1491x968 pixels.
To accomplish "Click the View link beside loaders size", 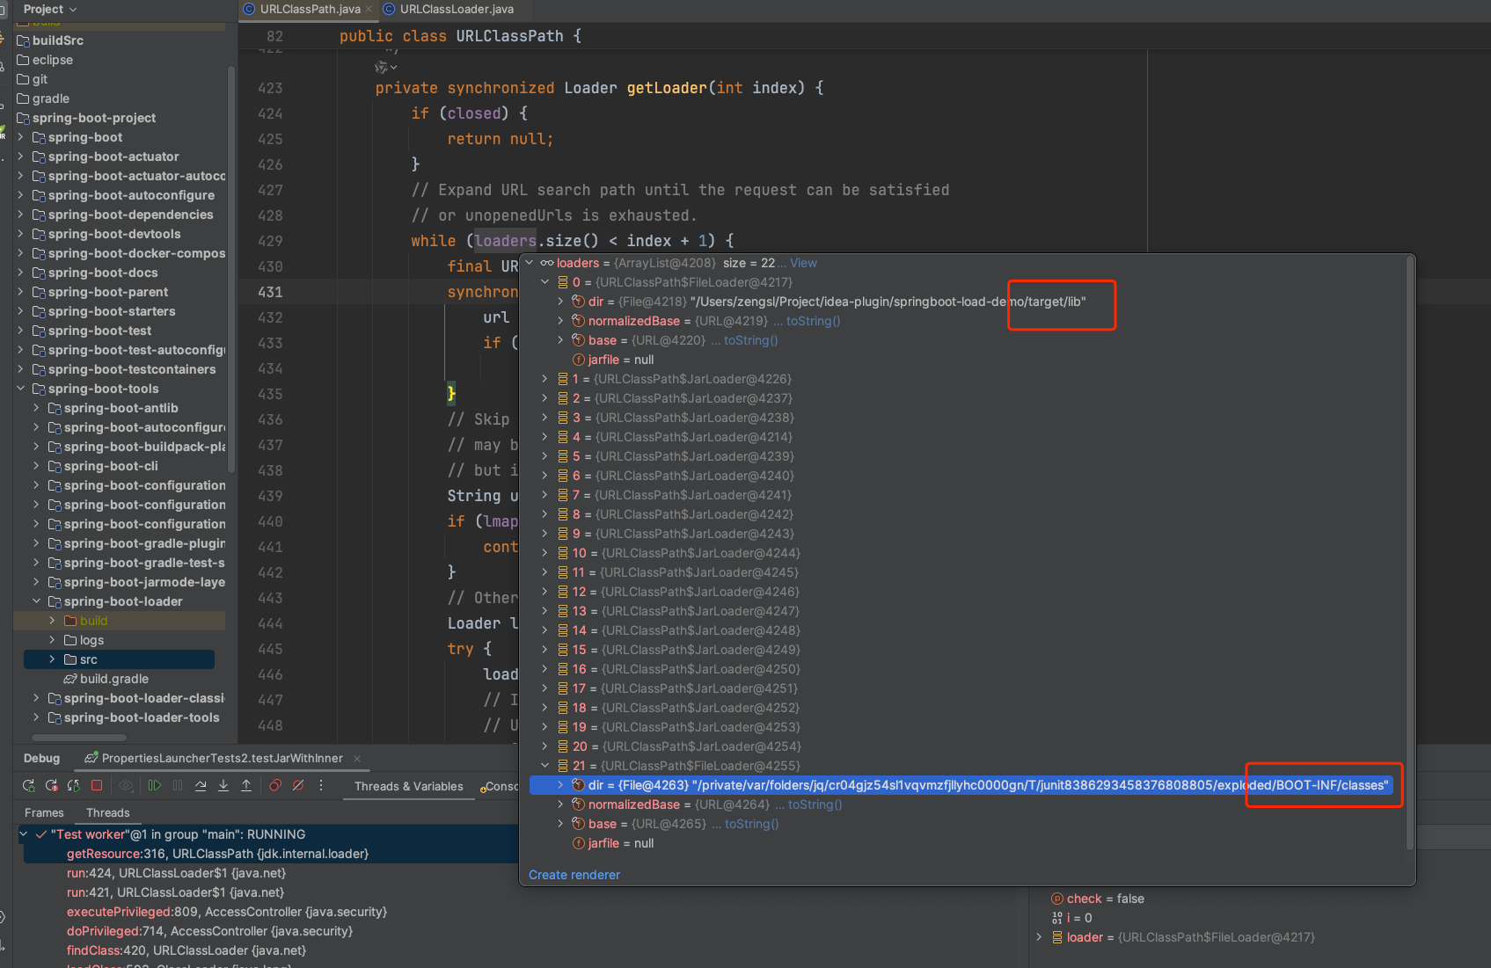I will click(x=803, y=263).
